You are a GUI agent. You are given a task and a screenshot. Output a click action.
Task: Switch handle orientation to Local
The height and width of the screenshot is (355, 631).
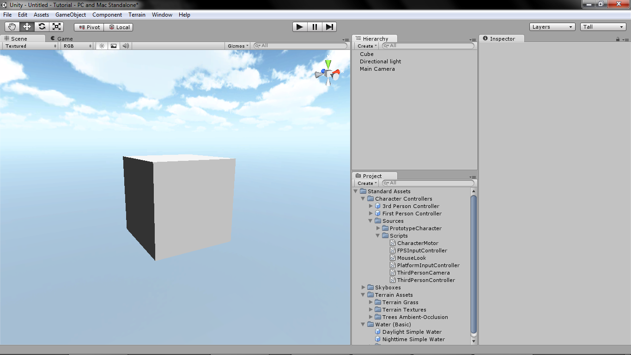(x=119, y=26)
